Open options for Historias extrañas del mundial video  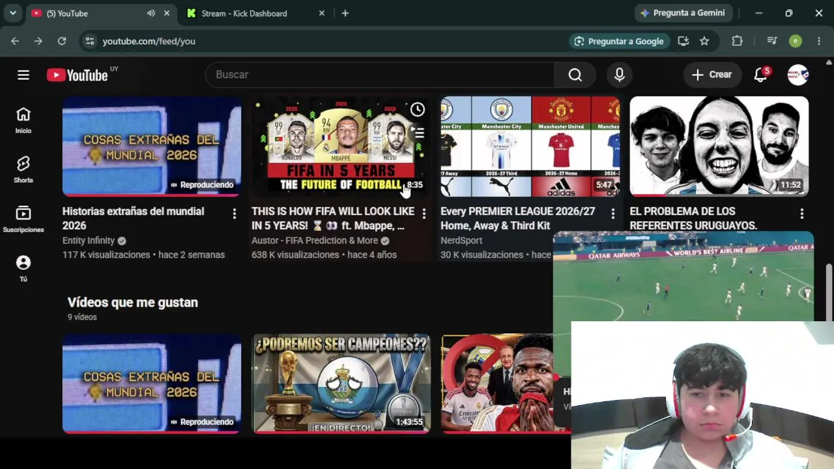click(235, 214)
